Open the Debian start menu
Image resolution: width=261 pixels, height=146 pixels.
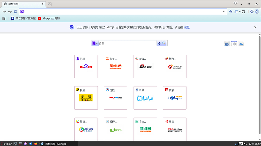(6, 144)
